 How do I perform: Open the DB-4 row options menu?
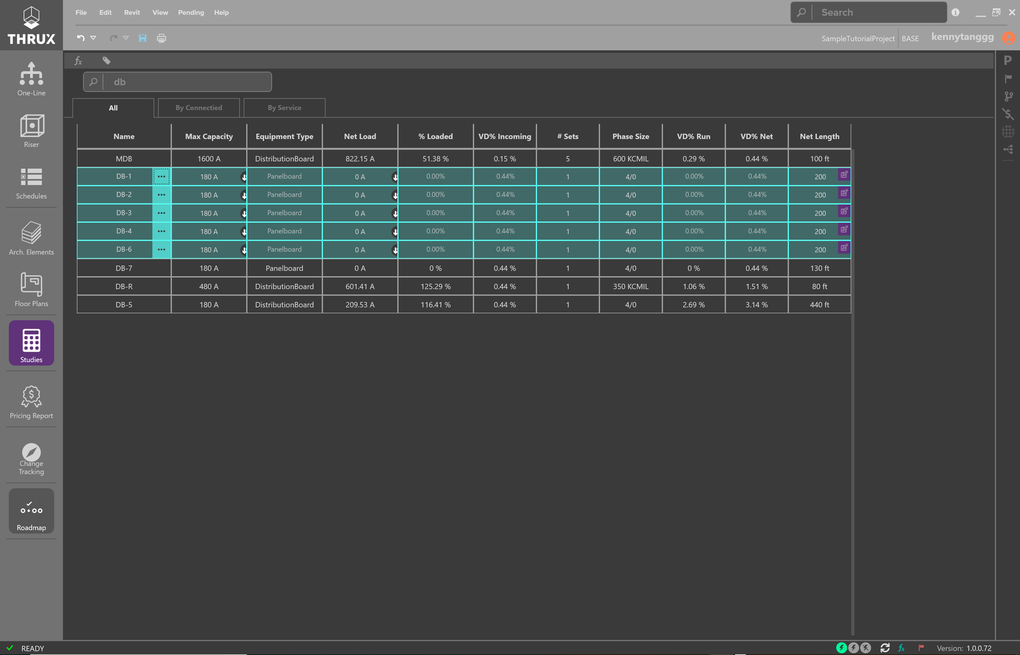[x=161, y=231]
